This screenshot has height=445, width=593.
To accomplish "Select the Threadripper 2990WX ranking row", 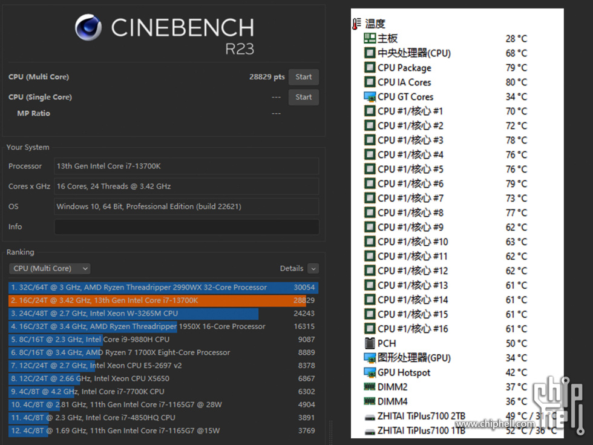I will pos(163,287).
